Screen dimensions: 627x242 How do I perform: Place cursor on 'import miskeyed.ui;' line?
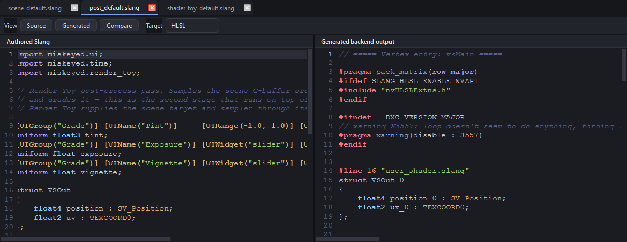(60, 54)
